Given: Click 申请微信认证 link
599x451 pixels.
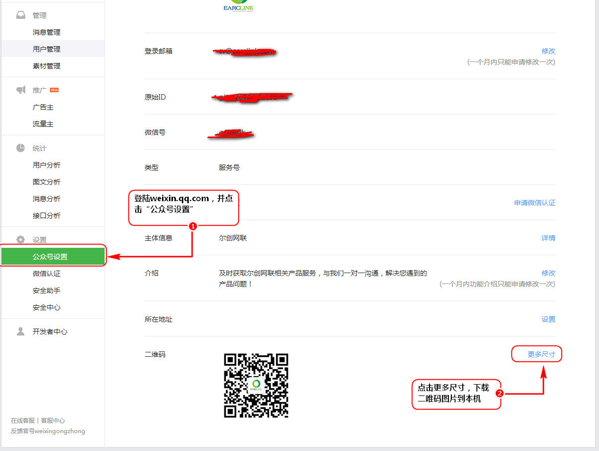Looking at the screenshot, I should [x=535, y=203].
